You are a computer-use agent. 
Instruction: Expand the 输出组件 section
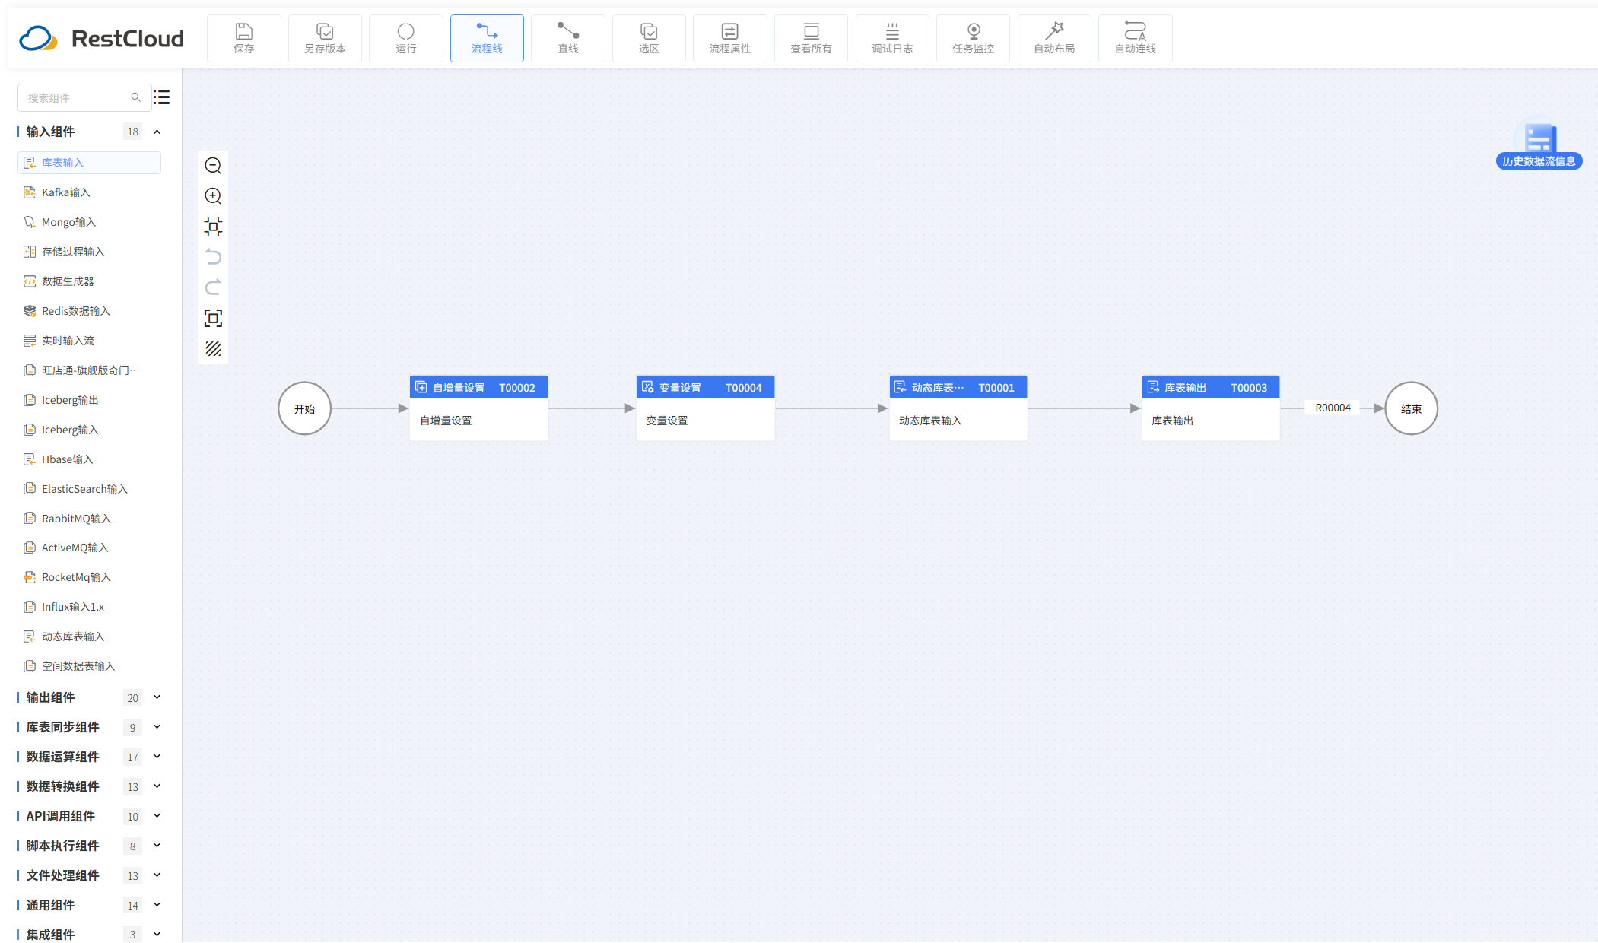pos(157,697)
